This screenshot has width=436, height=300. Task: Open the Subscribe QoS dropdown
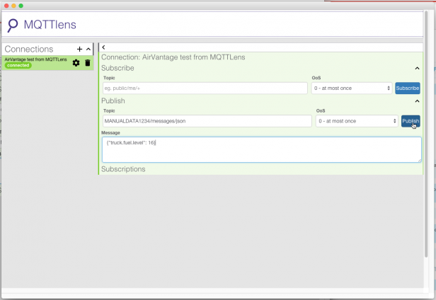tap(351, 88)
